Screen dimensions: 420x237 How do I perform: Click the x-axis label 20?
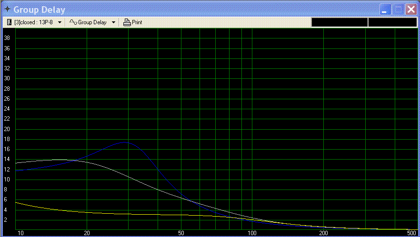87,233
